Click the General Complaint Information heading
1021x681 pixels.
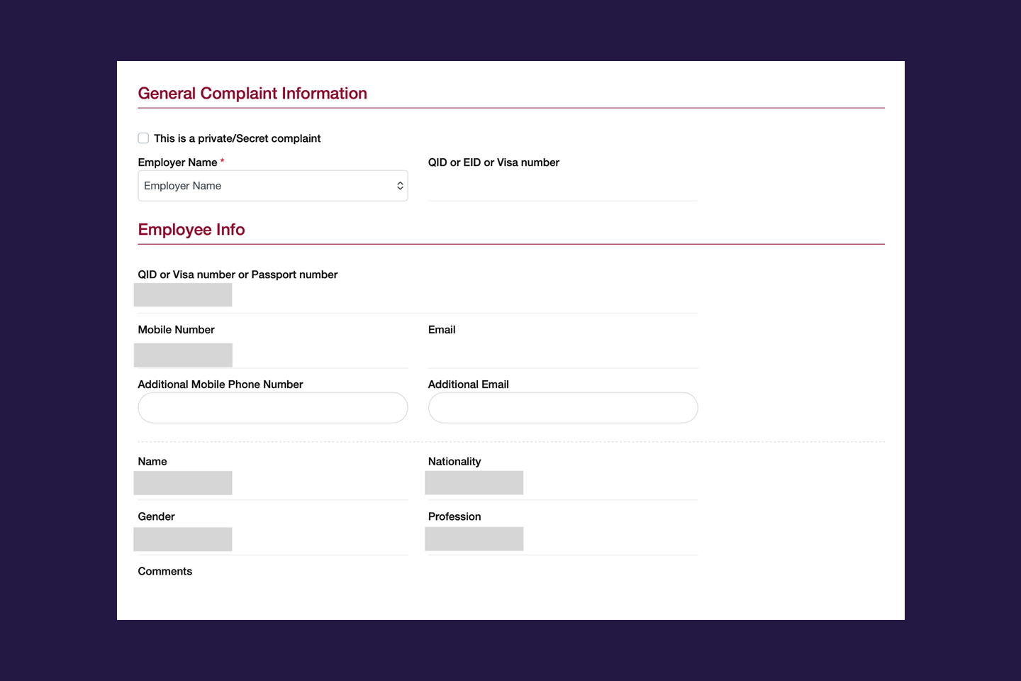pyautogui.click(x=252, y=94)
